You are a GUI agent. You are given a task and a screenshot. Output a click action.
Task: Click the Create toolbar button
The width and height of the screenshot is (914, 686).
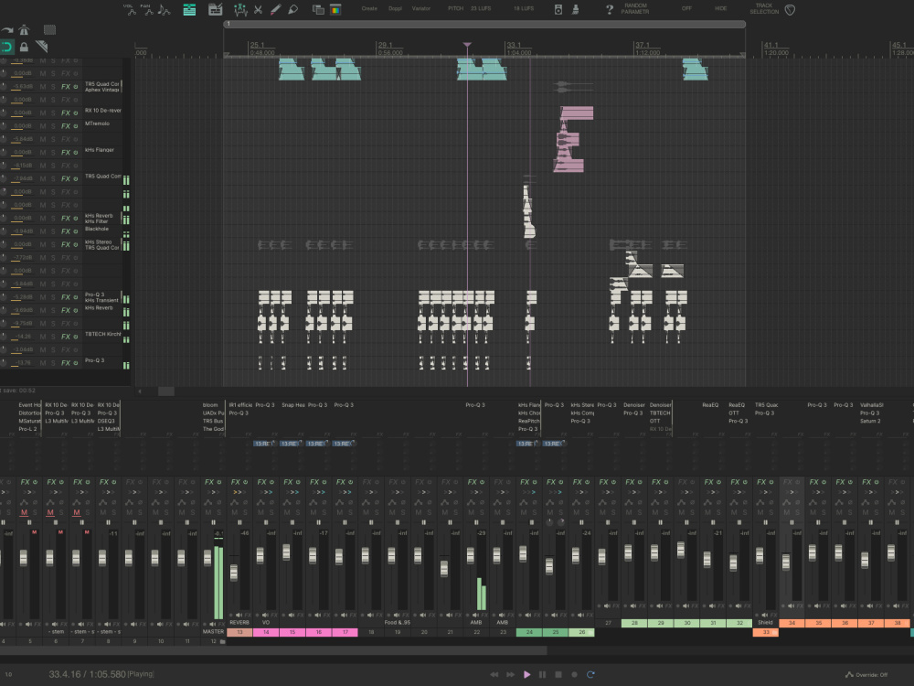click(x=369, y=9)
